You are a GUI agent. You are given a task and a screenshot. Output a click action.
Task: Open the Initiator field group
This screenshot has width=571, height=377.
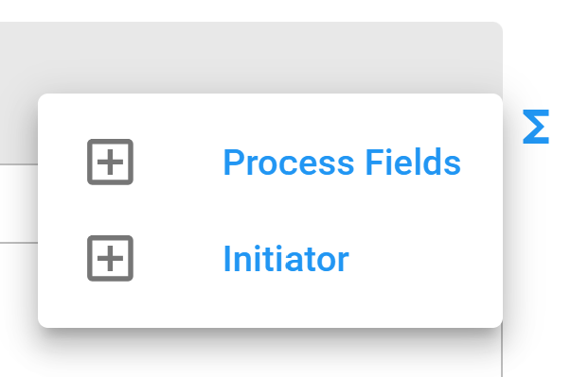[286, 259]
